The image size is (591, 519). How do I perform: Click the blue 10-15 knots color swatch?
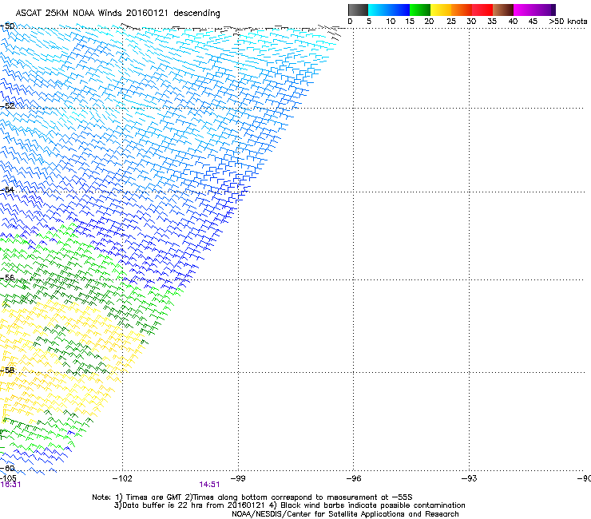[x=399, y=10]
